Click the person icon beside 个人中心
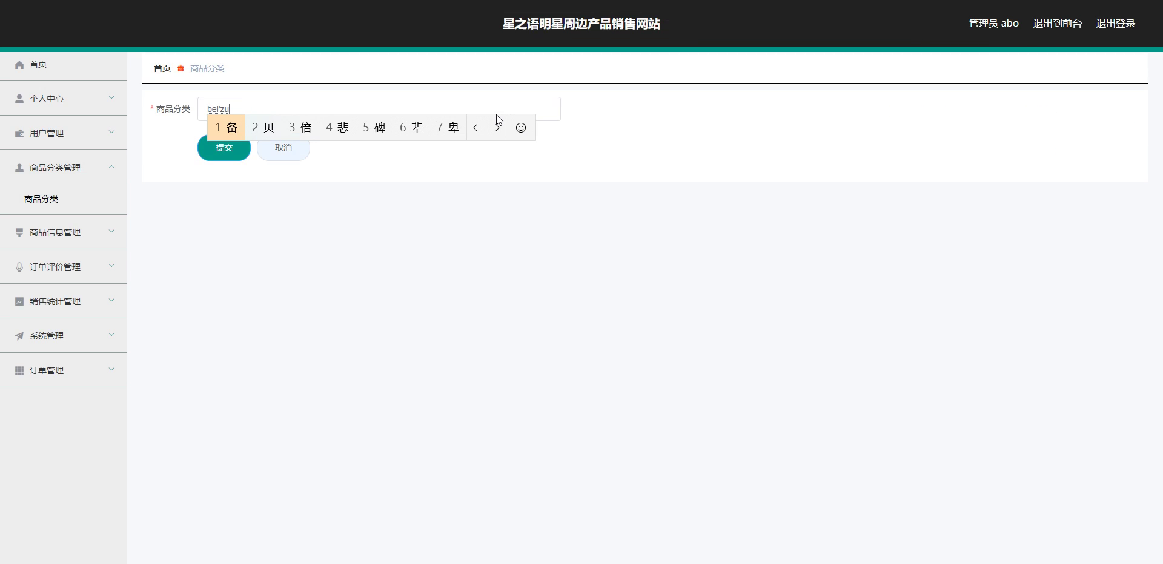Viewport: 1163px width, 564px height. pyautogui.click(x=19, y=99)
